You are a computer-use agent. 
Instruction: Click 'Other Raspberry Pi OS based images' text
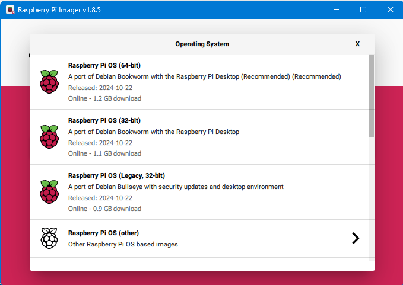(123, 244)
